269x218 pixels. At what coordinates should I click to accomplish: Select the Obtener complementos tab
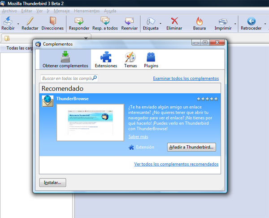click(65, 59)
